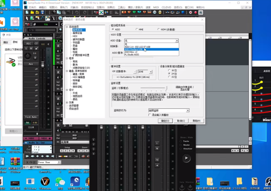The image size is (271, 191).
Task: Click the 帮助(H) button in dialog
Action: [197, 121]
